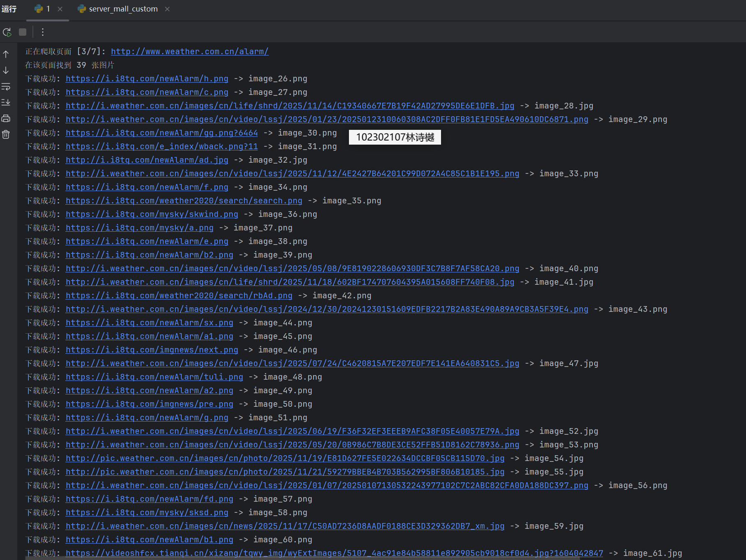Viewport: 746px width, 560px height.
Task: Clear console with the trash icon
Action: point(6,134)
